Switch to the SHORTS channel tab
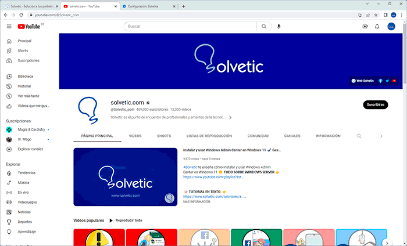The width and height of the screenshot is (407, 246). [x=164, y=136]
